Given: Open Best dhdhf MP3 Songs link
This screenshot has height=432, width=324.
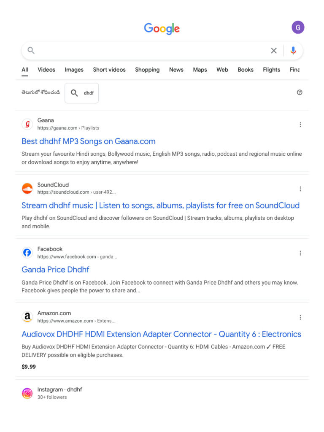Looking at the screenshot, I should coord(89,141).
